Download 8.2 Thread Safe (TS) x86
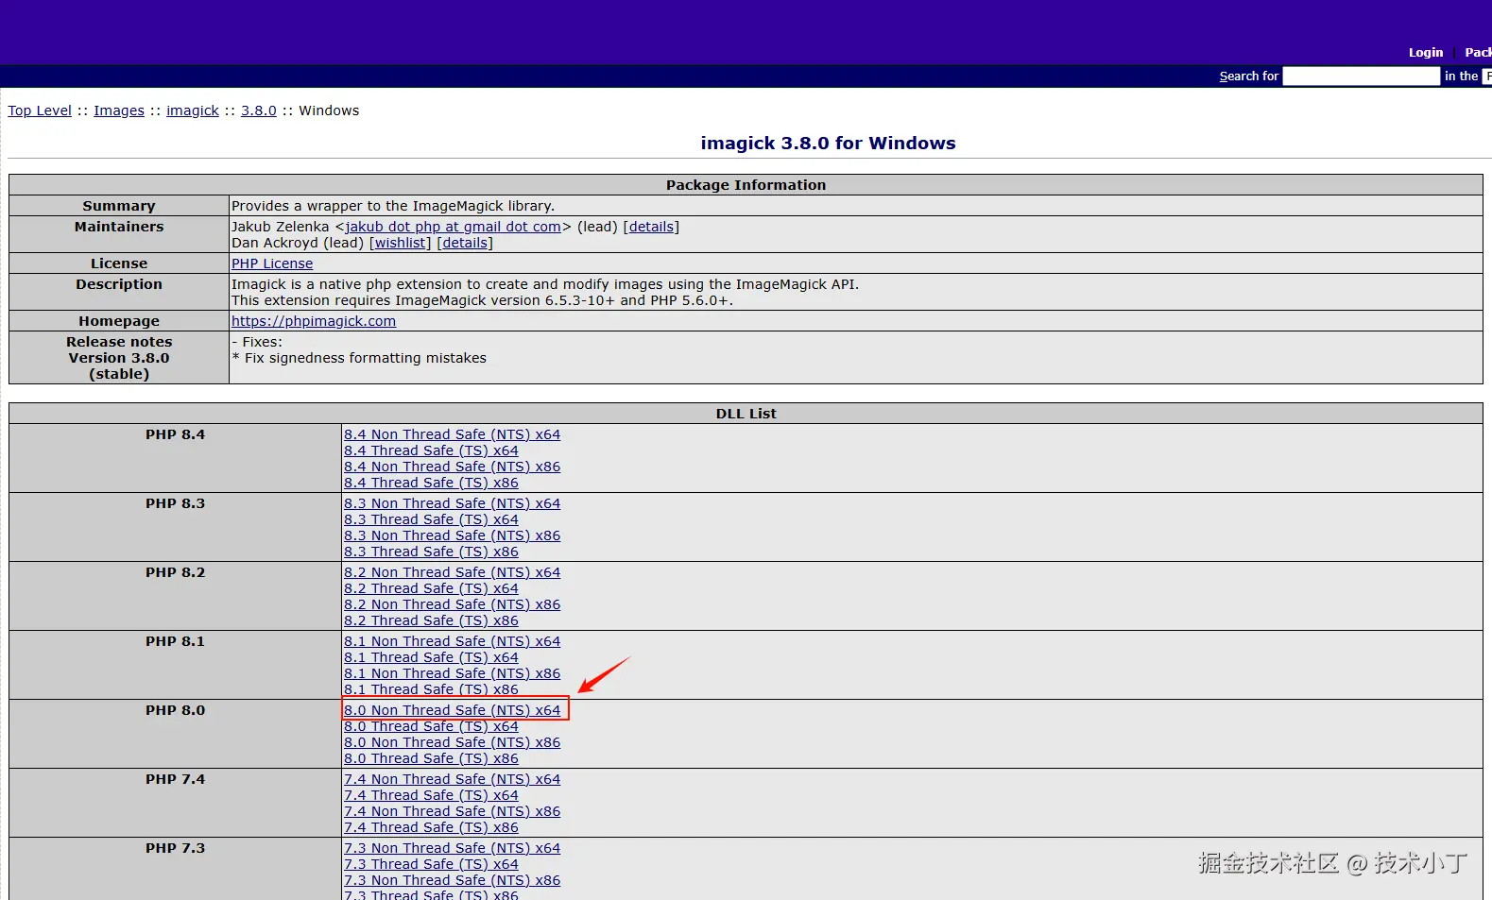Screen dimensions: 1492x900 pos(431,620)
